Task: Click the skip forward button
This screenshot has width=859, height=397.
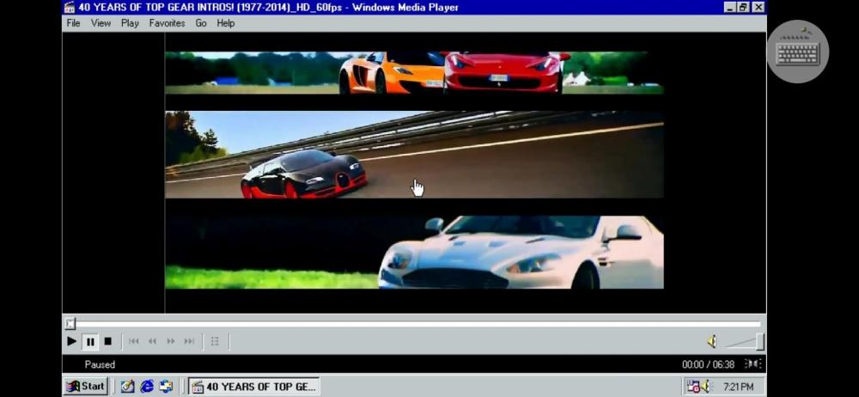Action: [x=189, y=342]
